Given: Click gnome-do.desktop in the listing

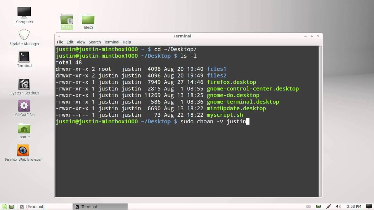Looking at the screenshot, I should pos(233,95).
